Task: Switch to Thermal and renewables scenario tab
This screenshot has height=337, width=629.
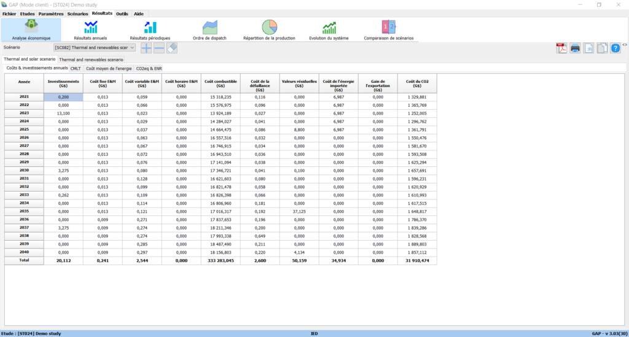Action: point(91,60)
